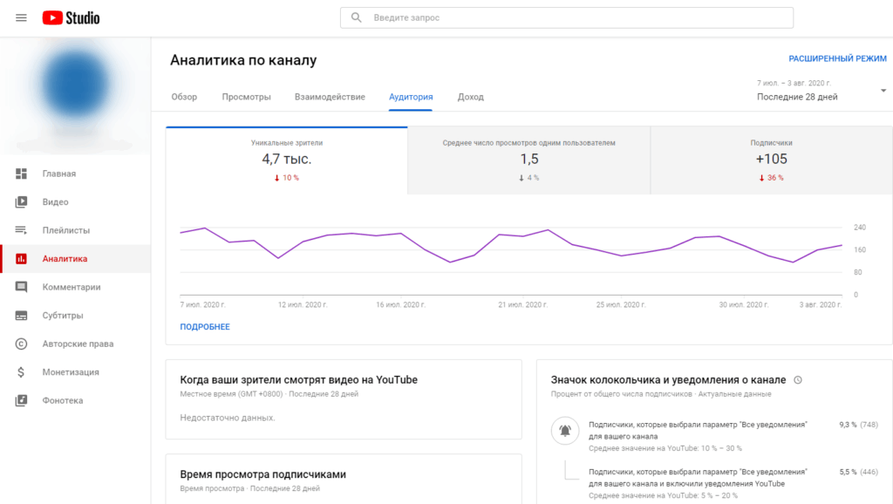This screenshot has height=504, width=893.
Task: Click the search magnifier icon
Action: pos(357,17)
